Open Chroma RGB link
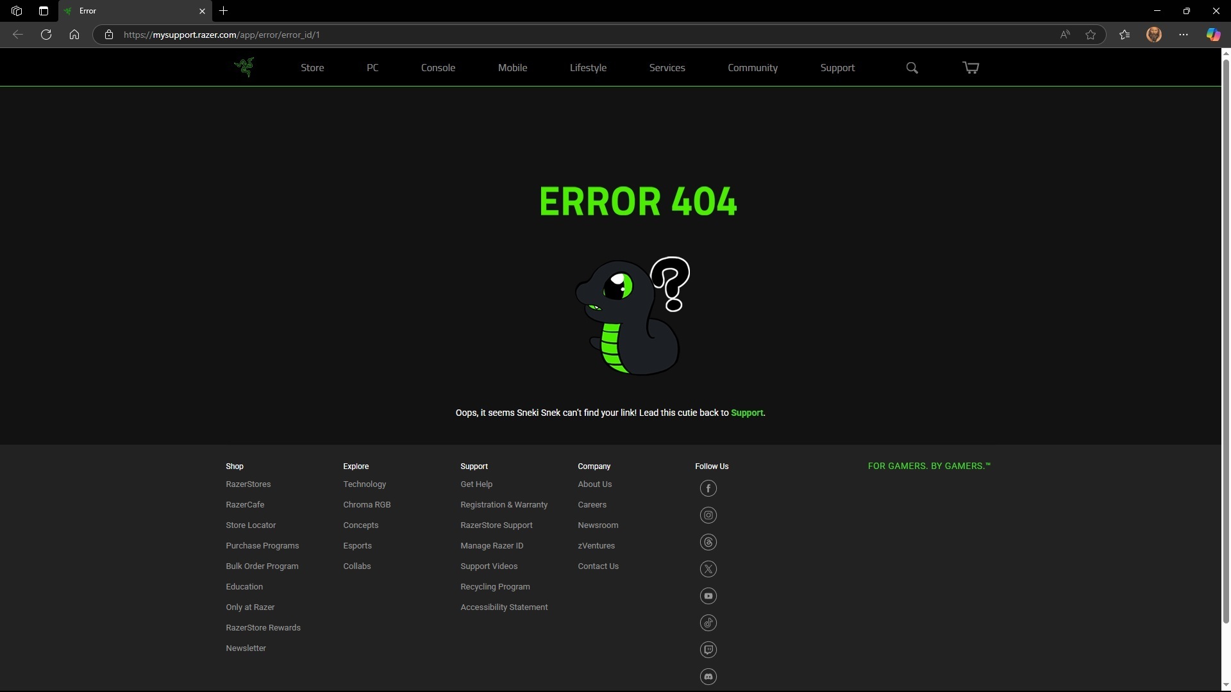 tap(367, 505)
